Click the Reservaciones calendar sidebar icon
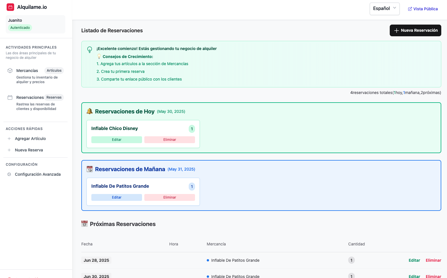Screen dimensions: 447x278 click(10, 97)
